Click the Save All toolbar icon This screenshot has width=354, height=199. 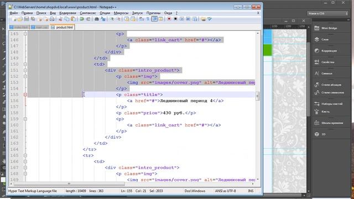click(33, 19)
